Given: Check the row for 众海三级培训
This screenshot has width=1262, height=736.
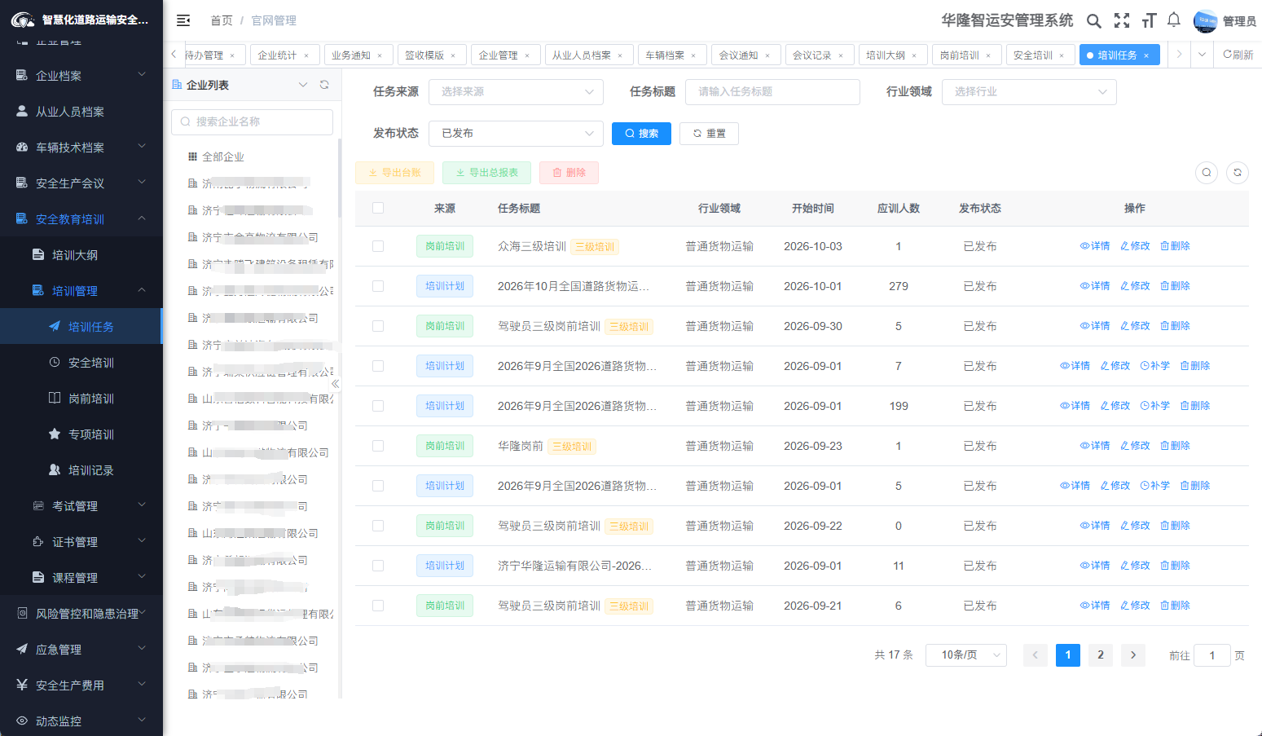Looking at the screenshot, I should (x=378, y=246).
